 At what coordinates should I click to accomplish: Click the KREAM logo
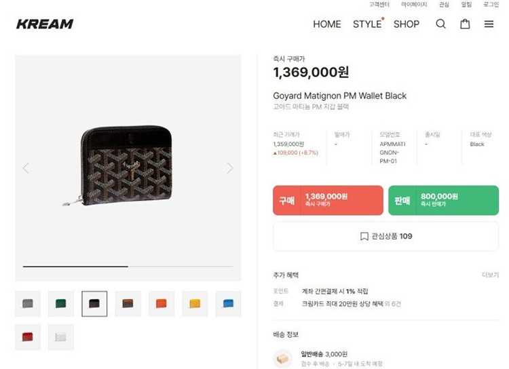[x=45, y=24]
